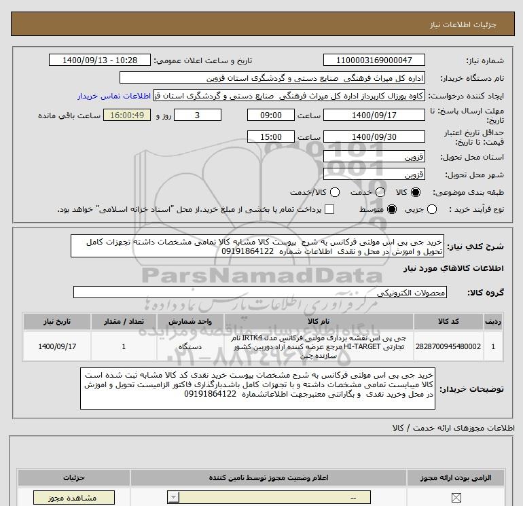Select the خدمت radio button

[380, 192]
